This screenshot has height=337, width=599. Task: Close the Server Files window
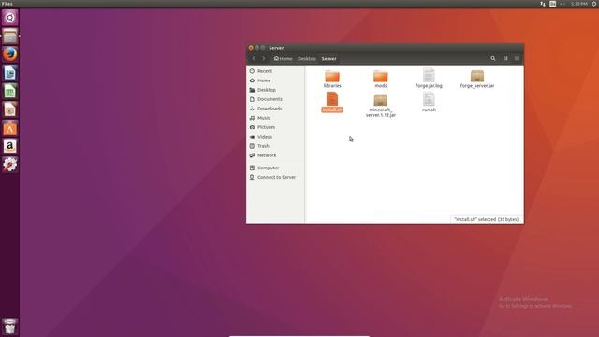click(251, 48)
